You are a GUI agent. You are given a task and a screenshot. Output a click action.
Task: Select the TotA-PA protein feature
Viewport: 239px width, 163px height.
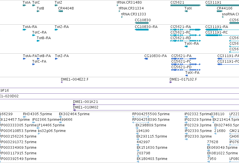coord(24,59)
